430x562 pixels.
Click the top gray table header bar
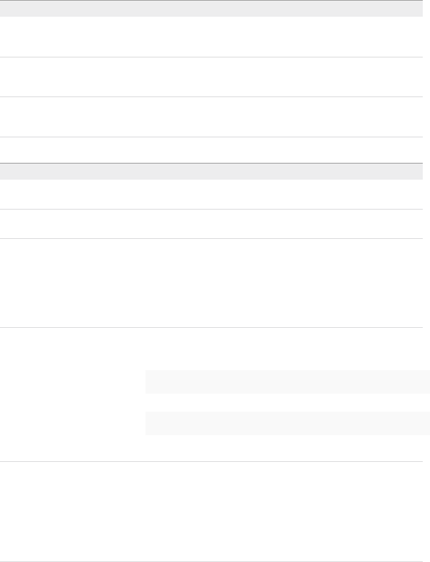[211, 9]
